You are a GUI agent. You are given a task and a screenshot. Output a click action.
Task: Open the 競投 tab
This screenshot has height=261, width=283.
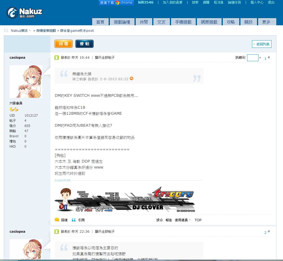(248, 22)
